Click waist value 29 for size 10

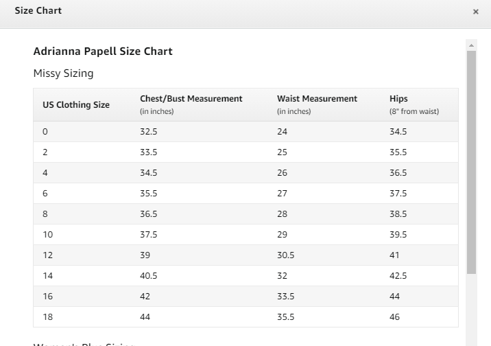(x=282, y=235)
